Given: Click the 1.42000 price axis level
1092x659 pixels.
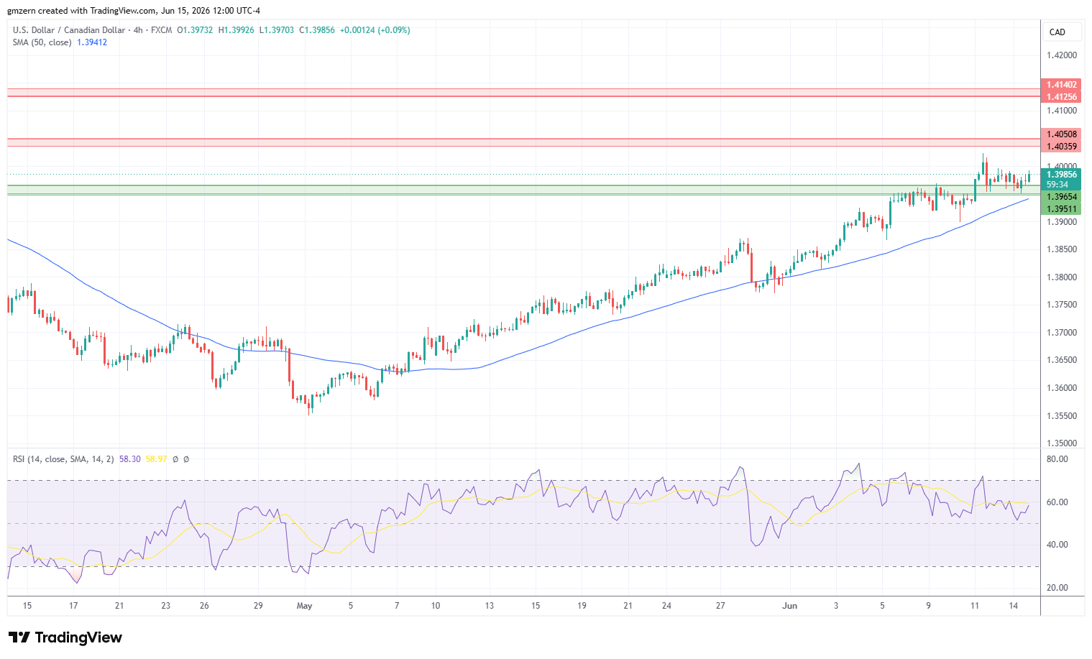Looking at the screenshot, I should 1061,55.
